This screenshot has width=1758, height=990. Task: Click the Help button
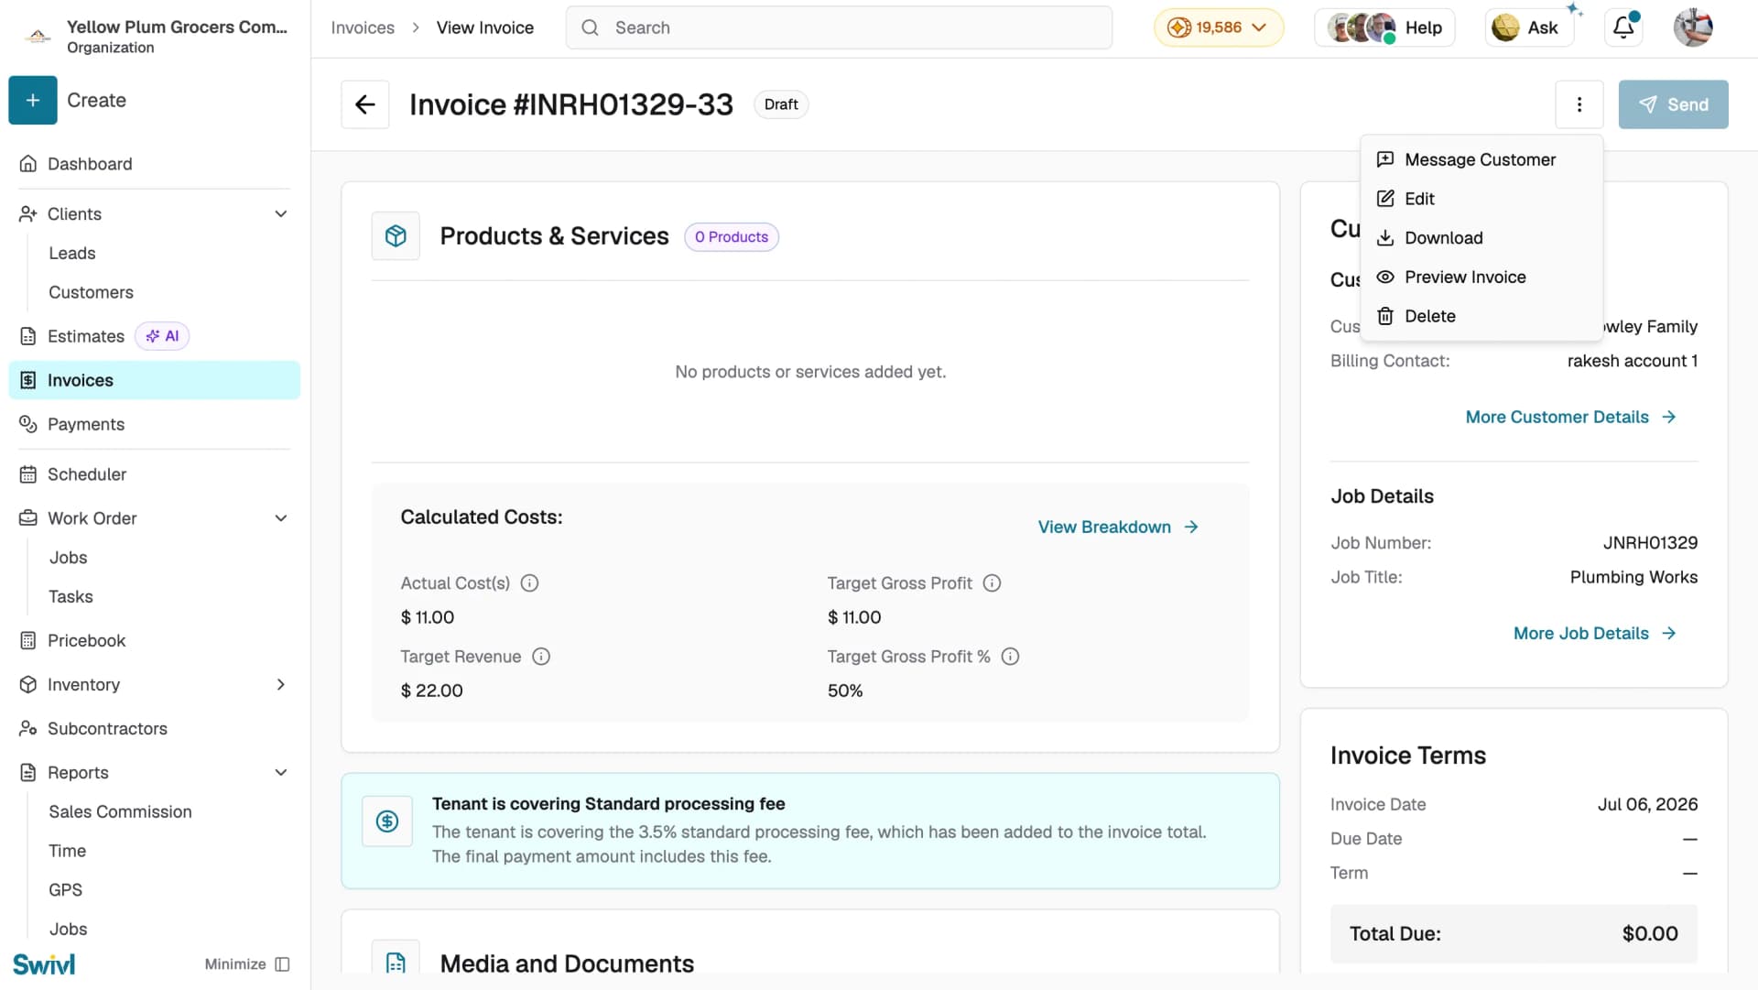[1384, 27]
